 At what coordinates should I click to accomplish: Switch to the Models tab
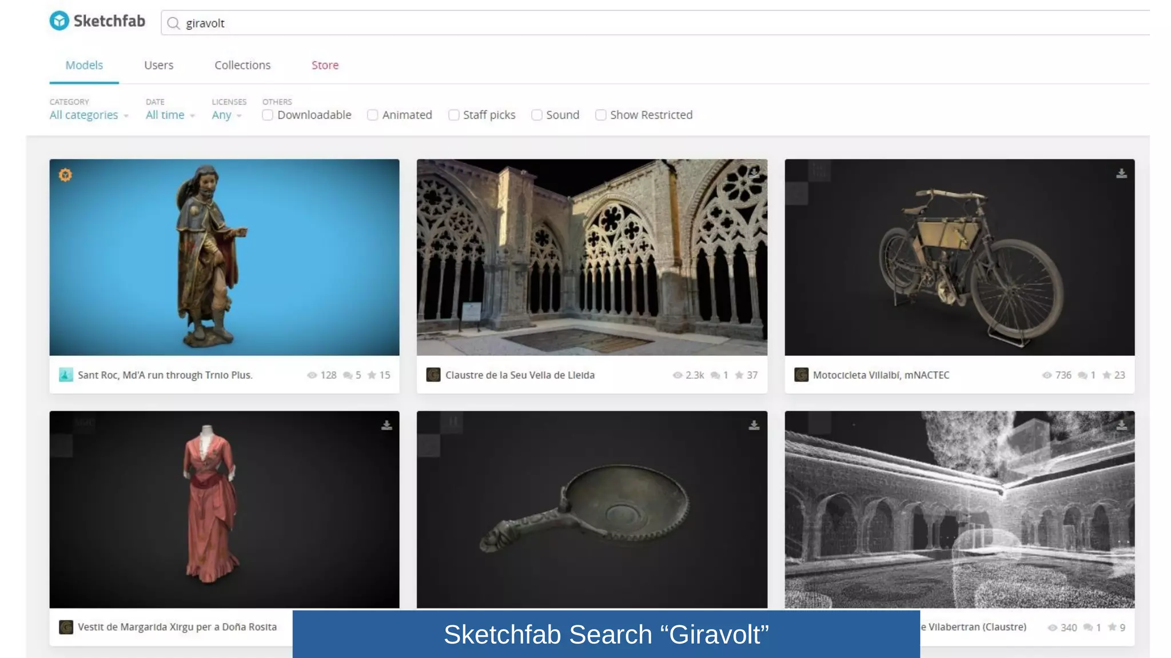tap(84, 65)
